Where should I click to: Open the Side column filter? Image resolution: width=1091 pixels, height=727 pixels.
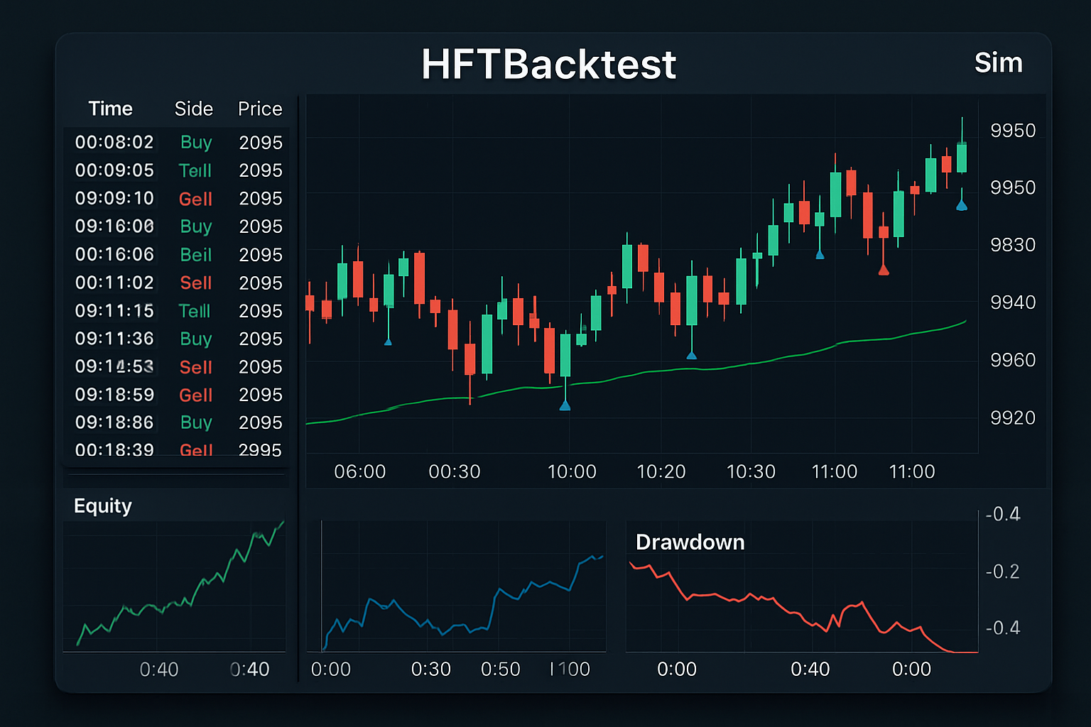click(x=193, y=109)
